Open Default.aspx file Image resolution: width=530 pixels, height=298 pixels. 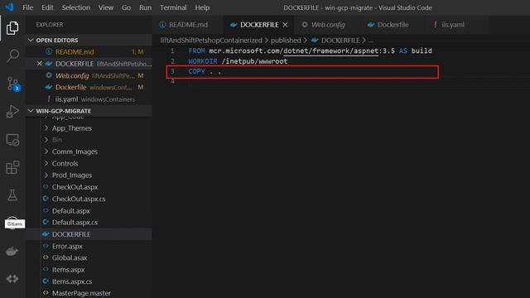(x=89, y=211)
